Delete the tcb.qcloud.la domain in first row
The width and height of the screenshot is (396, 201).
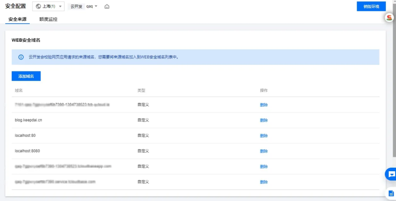click(x=264, y=105)
